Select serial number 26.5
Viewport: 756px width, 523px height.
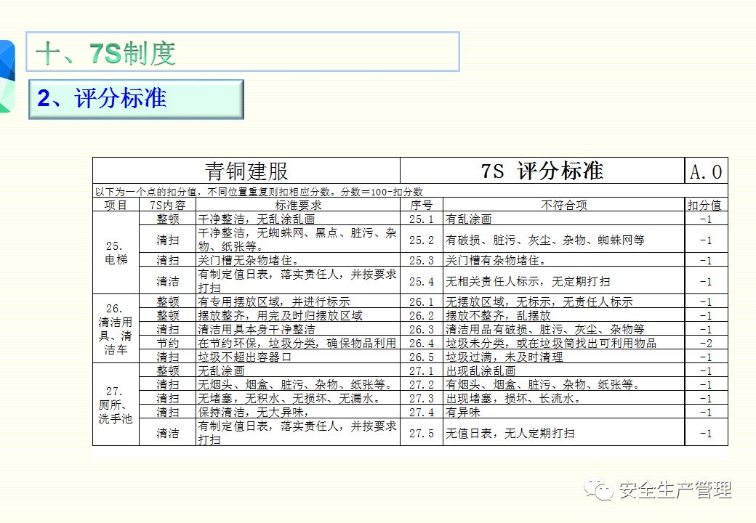point(422,357)
